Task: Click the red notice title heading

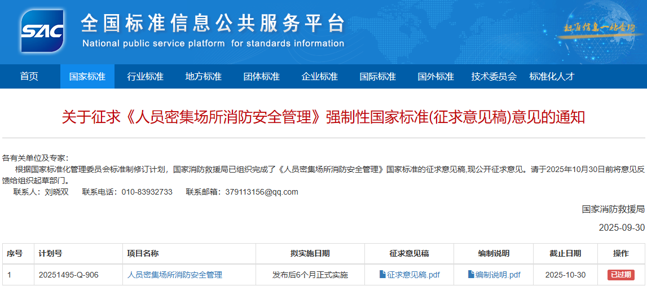Action: [324, 117]
